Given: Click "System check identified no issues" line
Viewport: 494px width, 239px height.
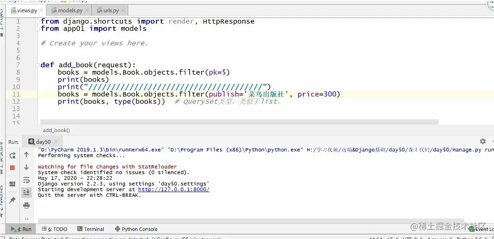Looking at the screenshot, I should pos(114,172).
